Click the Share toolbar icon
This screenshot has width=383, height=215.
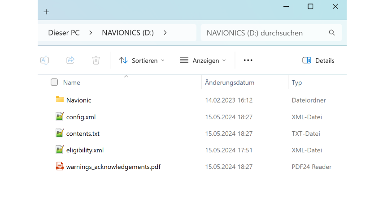[x=70, y=60]
